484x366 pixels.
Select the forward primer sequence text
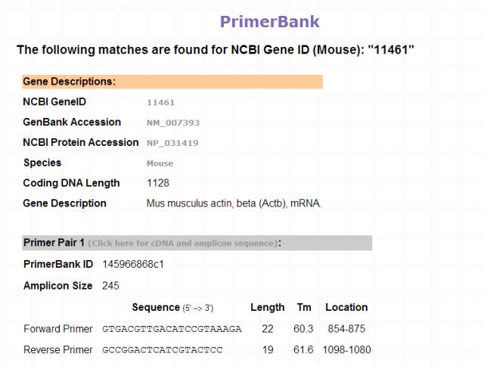tap(172, 329)
